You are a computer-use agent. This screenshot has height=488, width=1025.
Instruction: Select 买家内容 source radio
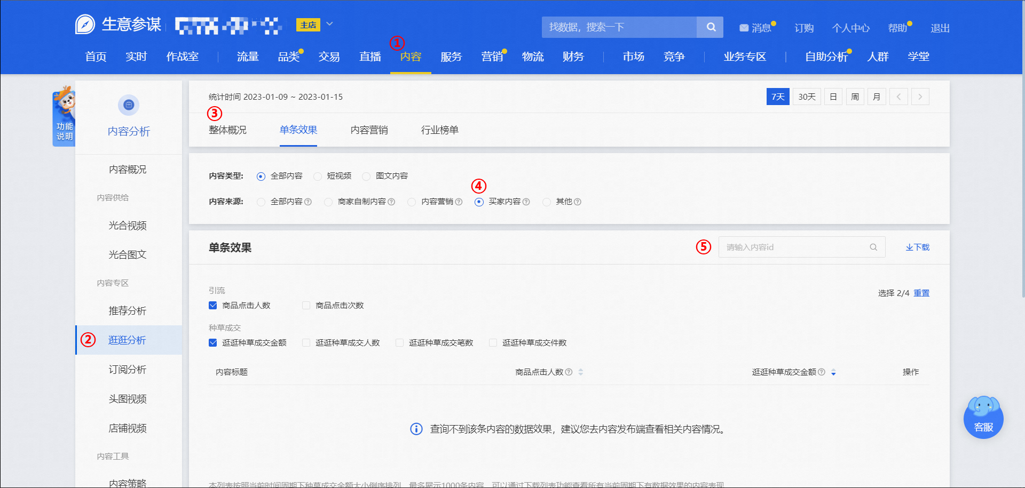pos(479,202)
